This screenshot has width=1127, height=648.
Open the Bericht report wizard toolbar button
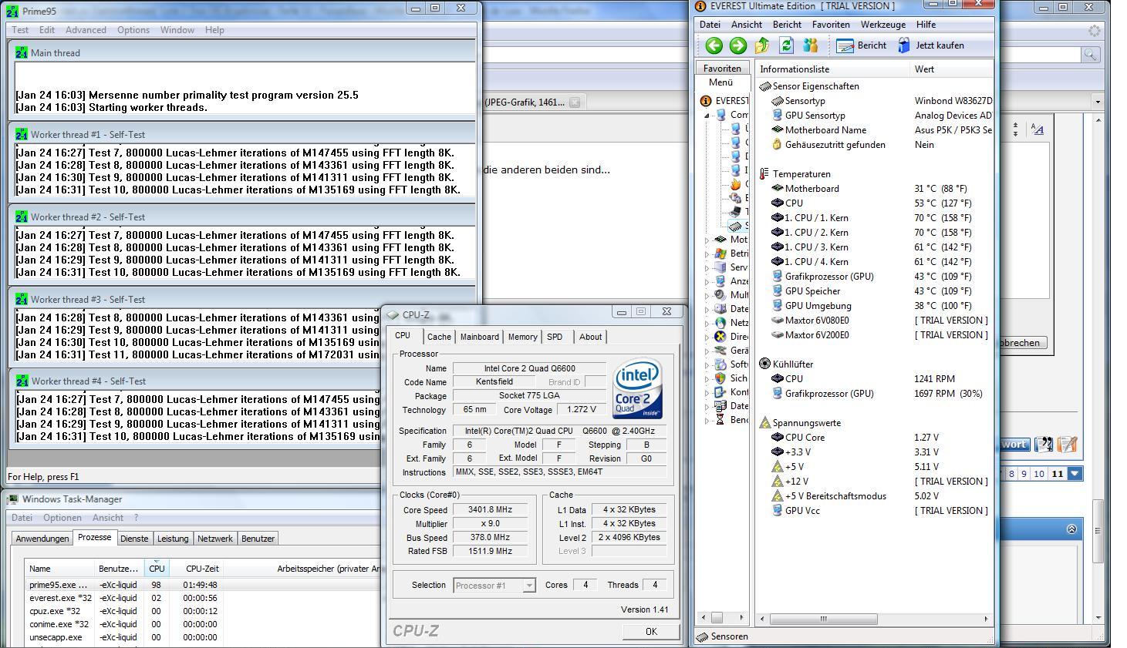click(x=862, y=45)
